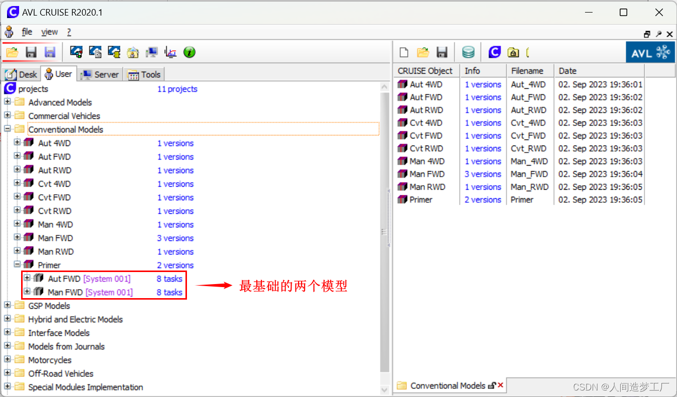Click '3 versions' link in right list Man FWD row

[x=482, y=174]
